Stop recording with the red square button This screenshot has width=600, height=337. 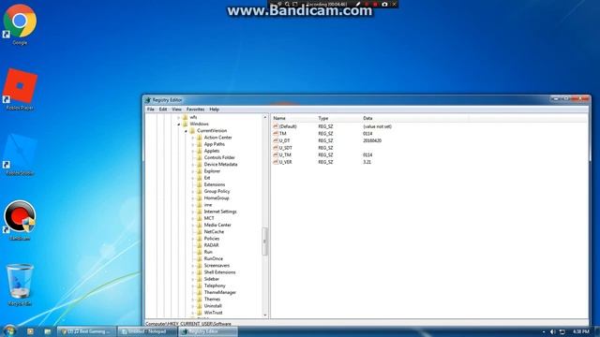[x=375, y=4]
